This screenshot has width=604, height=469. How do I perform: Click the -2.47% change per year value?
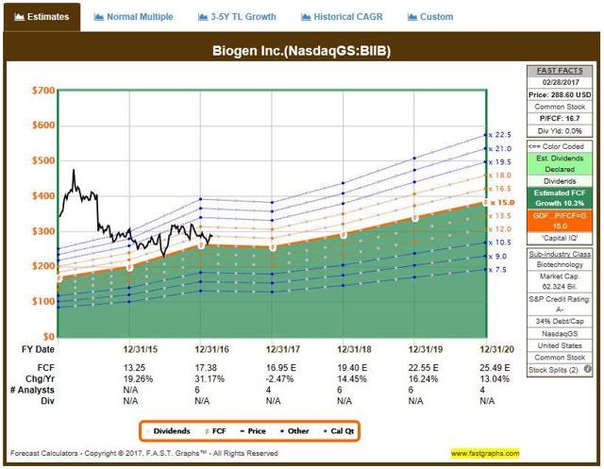(279, 379)
